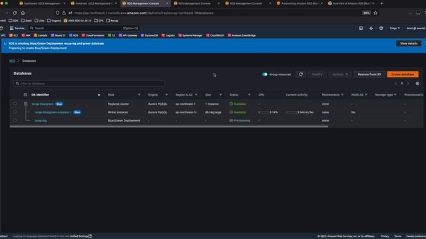This screenshot has width=426, height=239.
Task: Open the AWS help question icon
Action: tap(381, 28)
